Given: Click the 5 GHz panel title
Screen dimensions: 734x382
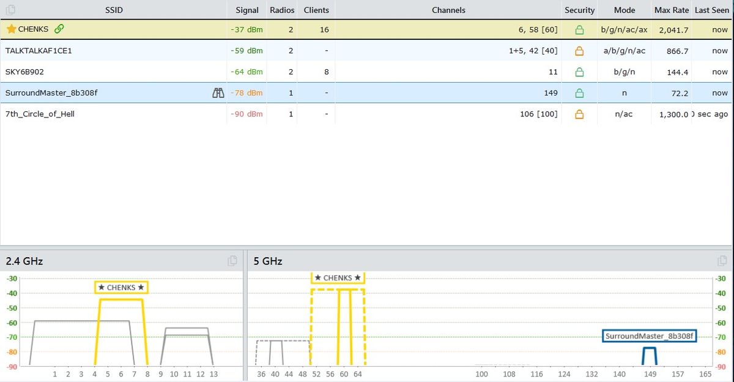Looking at the screenshot, I should 267,261.
